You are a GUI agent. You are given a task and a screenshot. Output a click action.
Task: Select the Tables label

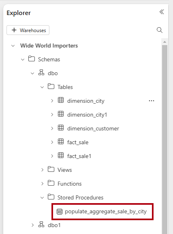(65, 87)
